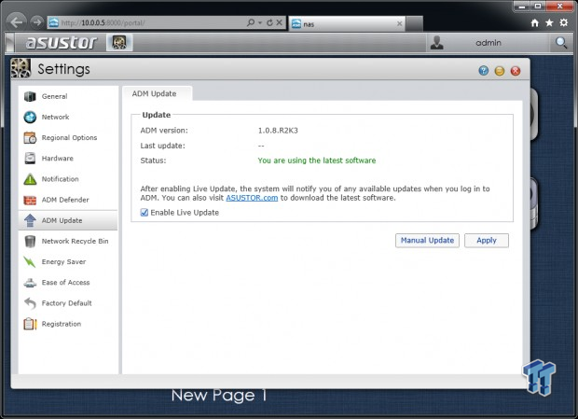Close the nas browser tab
Image resolution: width=578 pixels, height=419 pixels.
click(x=399, y=24)
